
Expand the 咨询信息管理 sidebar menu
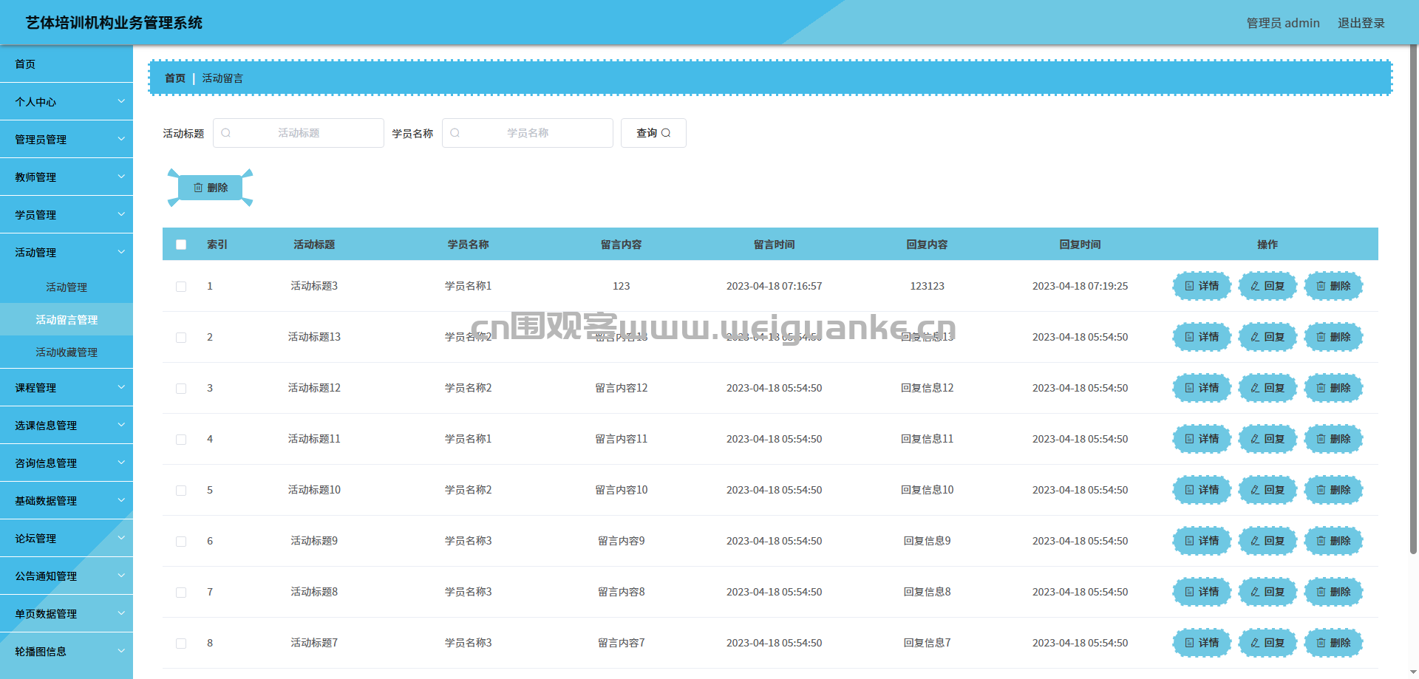coord(67,463)
